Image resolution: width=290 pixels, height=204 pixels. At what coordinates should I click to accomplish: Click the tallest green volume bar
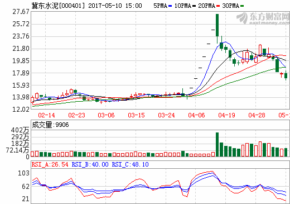coord(217,144)
